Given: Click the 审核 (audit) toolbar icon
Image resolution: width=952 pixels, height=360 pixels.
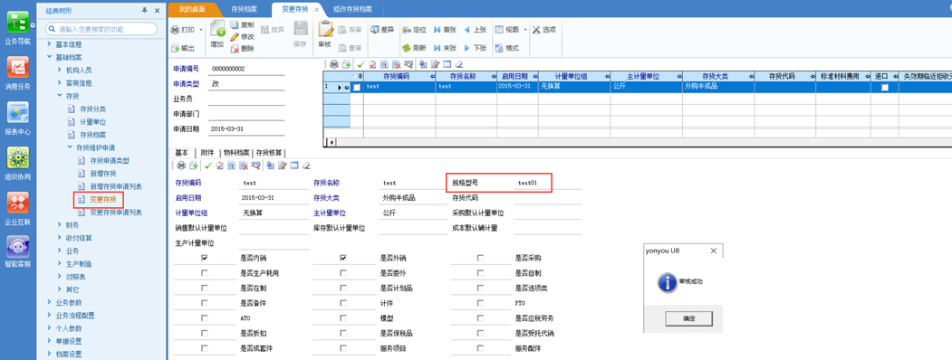Looking at the screenshot, I should point(325,35).
